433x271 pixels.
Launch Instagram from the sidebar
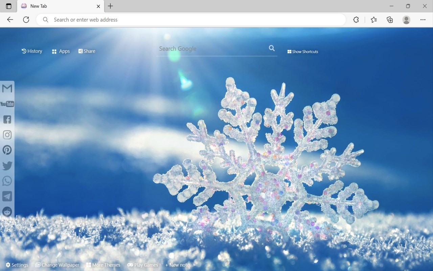(x=7, y=135)
